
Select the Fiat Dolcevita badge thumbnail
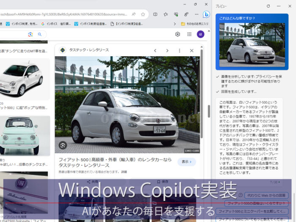tap(24, 192)
